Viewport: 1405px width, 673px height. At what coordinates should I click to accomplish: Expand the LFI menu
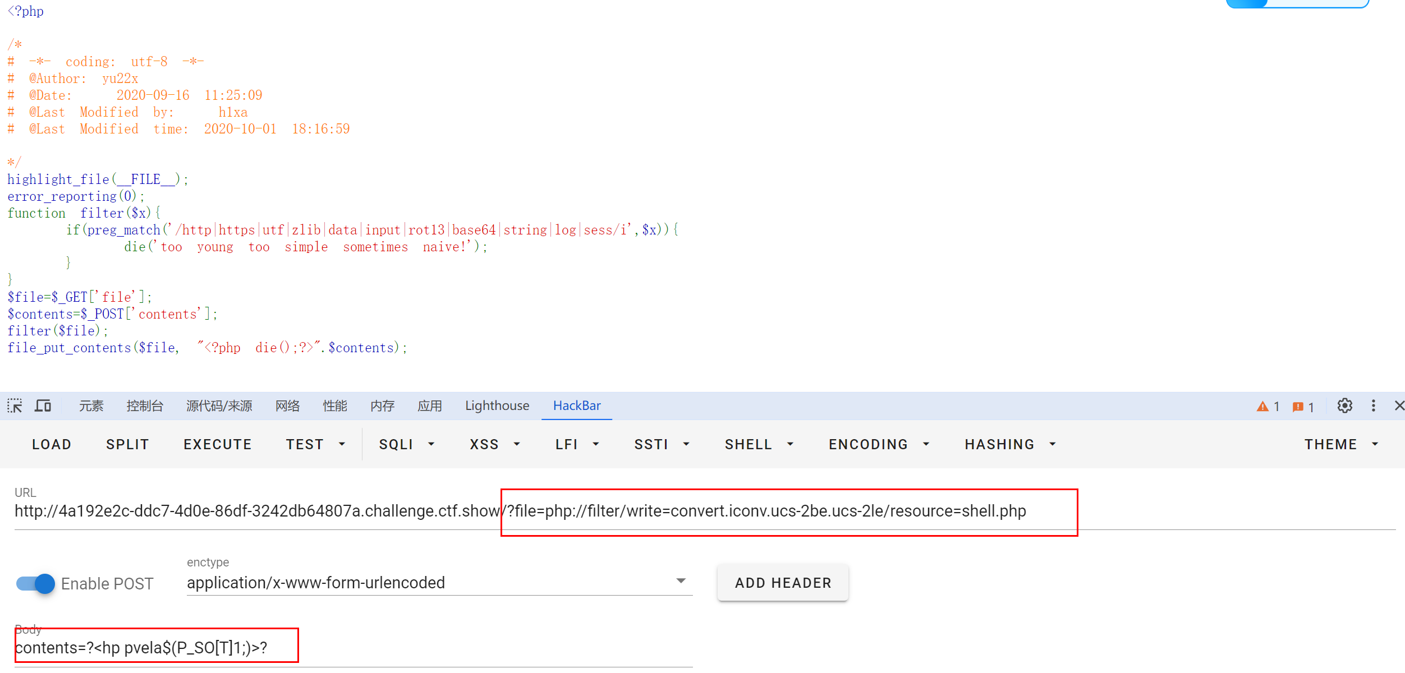pyautogui.click(x=577, y=444)
